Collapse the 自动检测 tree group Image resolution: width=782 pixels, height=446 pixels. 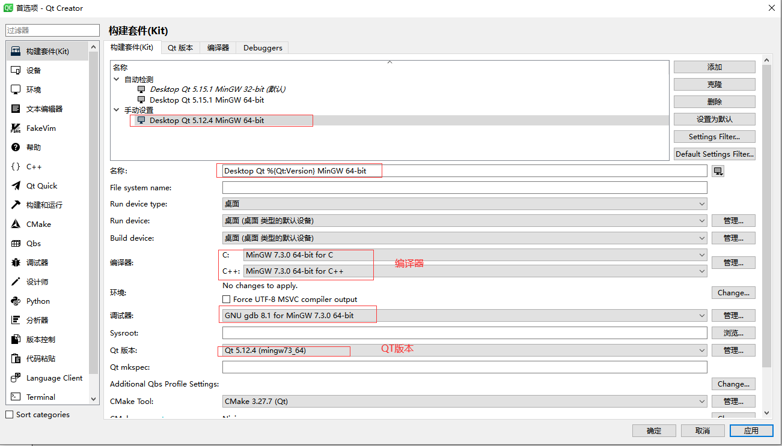pyautogui.click(x=117, y=79)
